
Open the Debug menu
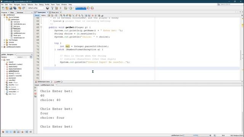[x=41, y=5]
